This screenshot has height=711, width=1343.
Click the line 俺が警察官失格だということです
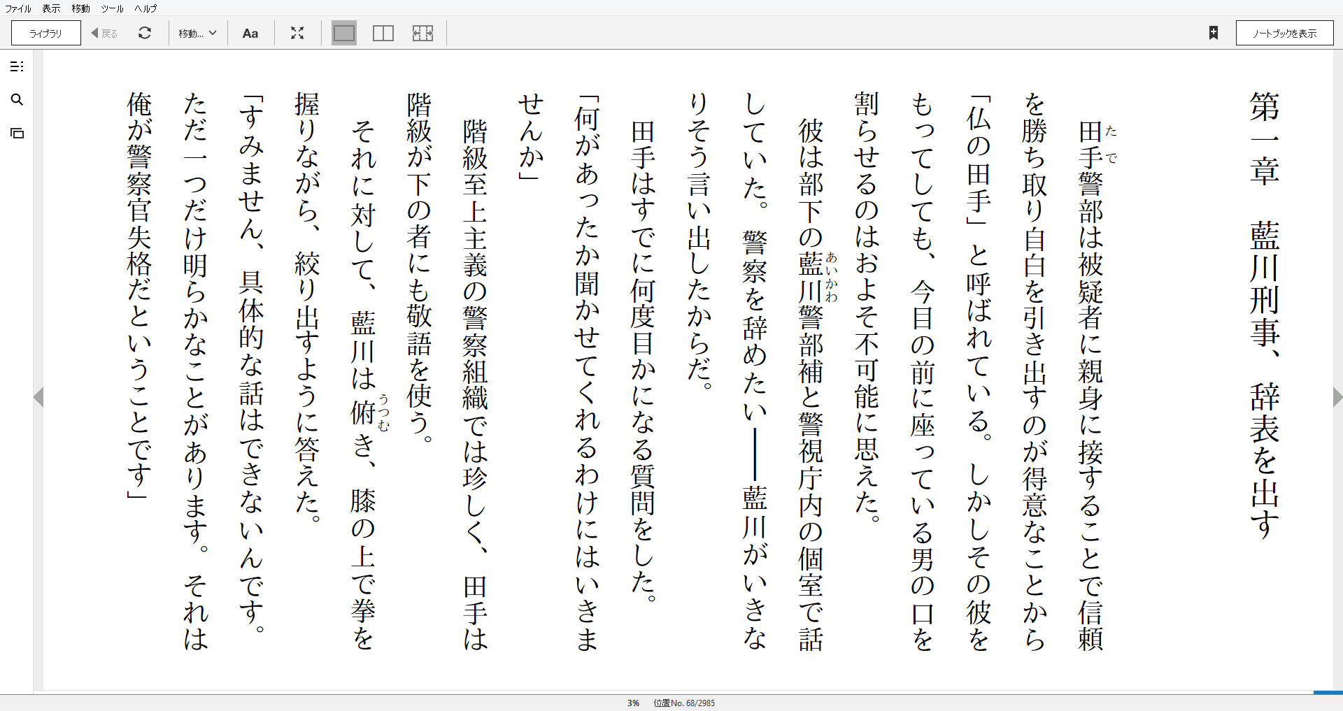[138, 296]
